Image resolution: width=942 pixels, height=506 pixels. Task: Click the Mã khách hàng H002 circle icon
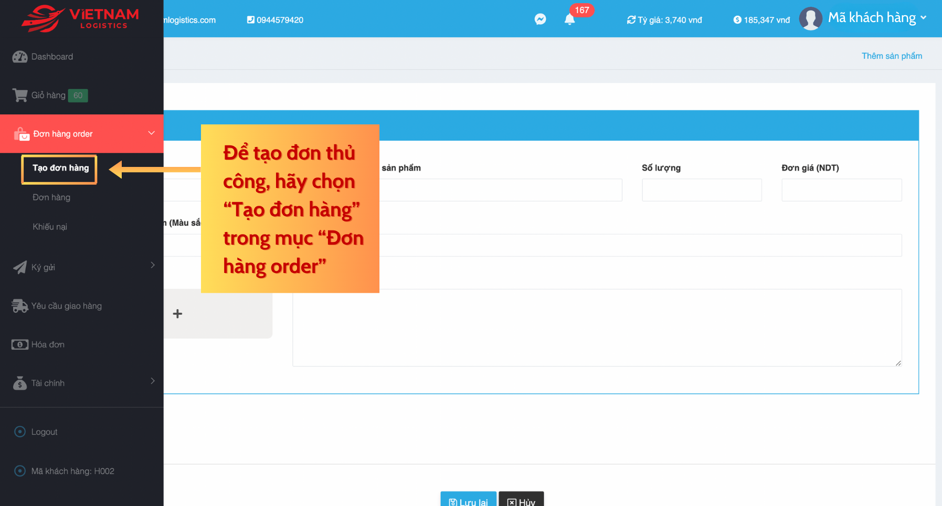20,471
